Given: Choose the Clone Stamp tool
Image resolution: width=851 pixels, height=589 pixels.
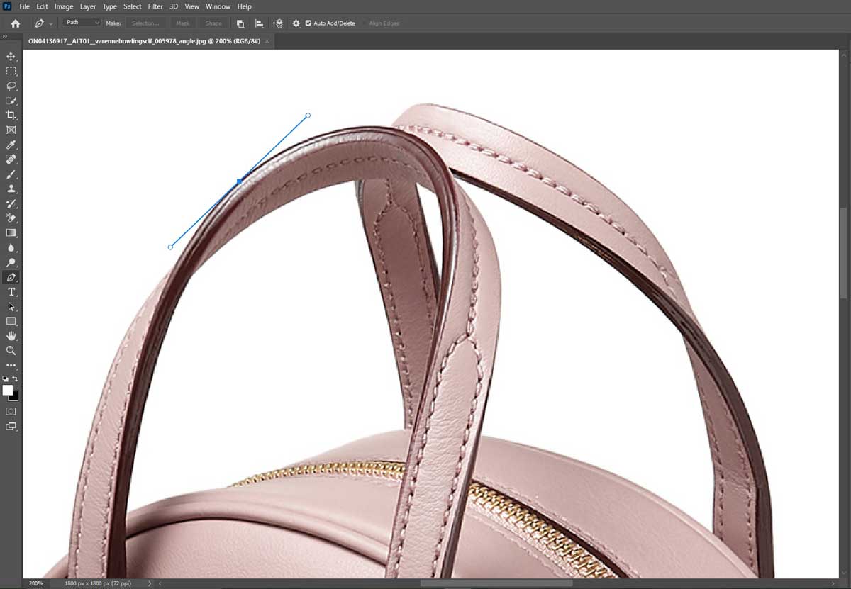Looking at the screenshot, I should click(x=11, y=189).
